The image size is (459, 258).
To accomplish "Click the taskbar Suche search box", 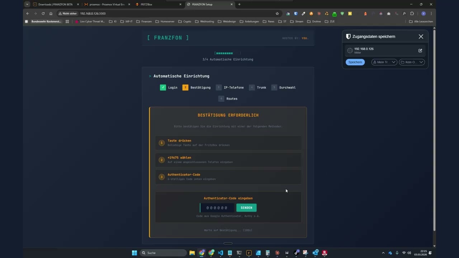I will coord(163,253).
